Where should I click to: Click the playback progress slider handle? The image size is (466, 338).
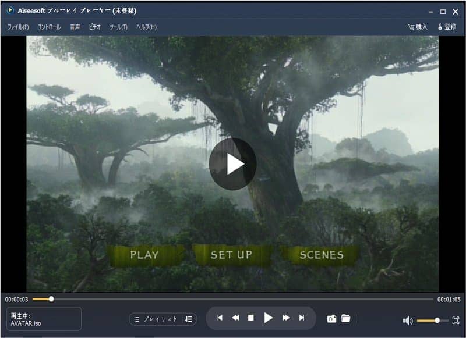point(51,299)
